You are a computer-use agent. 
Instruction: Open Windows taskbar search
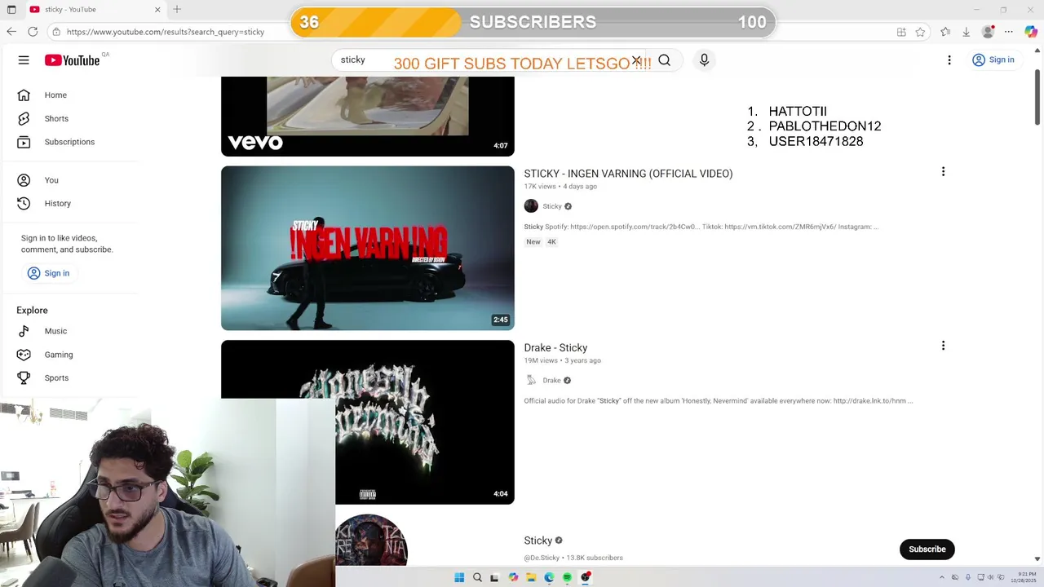pyautogui.click(x=477, y=577)
